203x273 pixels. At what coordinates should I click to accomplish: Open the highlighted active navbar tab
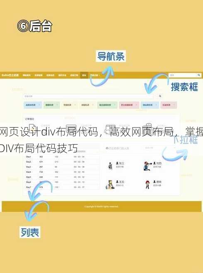coord(84,75)
